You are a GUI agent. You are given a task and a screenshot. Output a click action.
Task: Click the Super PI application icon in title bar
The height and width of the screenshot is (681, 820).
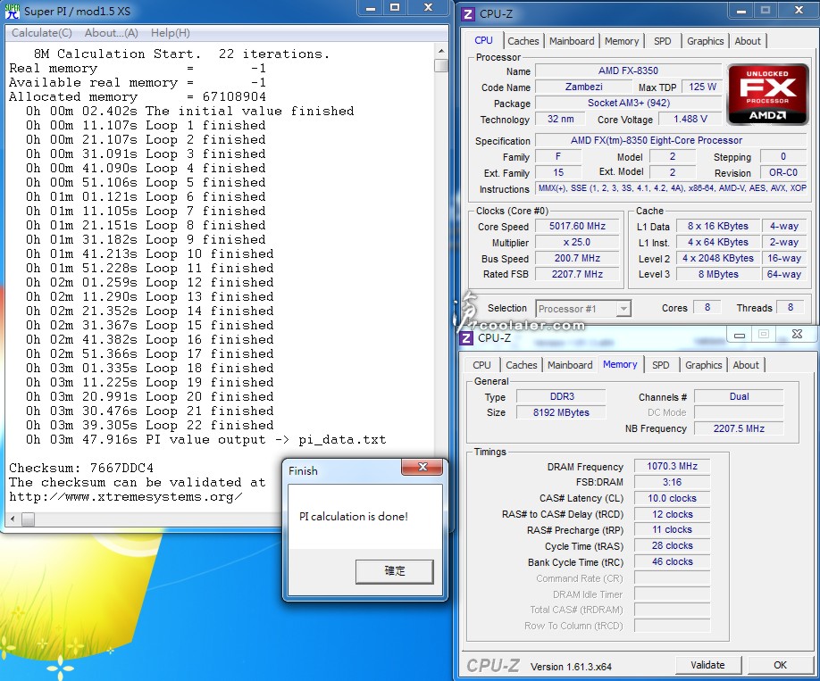(x=12, y=11)
